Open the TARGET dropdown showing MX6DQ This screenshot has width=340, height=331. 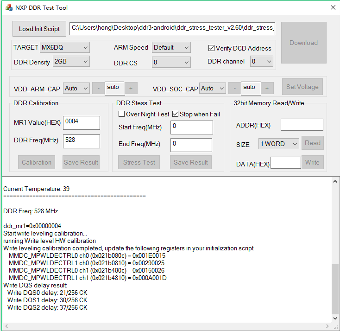[x=64, y=47]
